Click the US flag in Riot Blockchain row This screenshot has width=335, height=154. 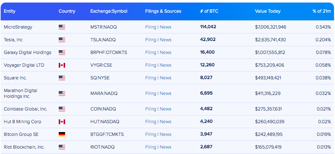click(x=62, y=147)
